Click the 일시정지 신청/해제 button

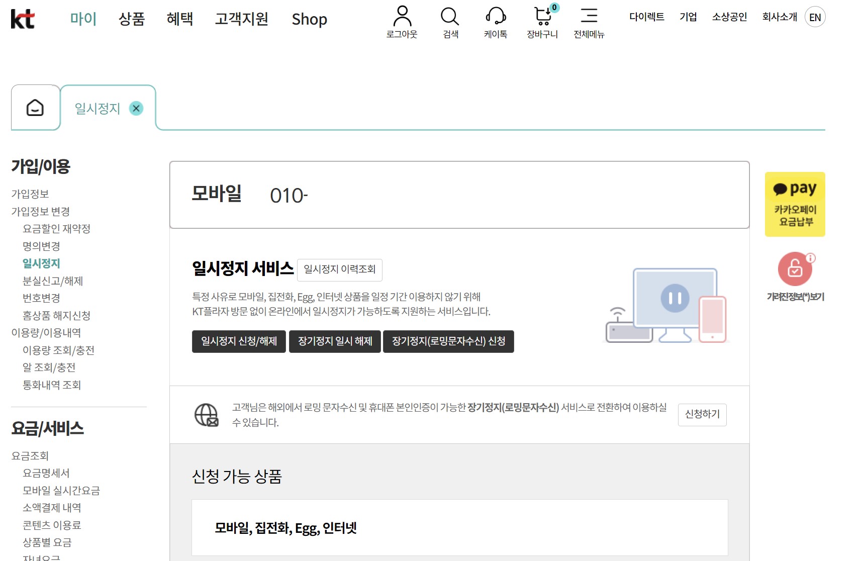[239, 341]
